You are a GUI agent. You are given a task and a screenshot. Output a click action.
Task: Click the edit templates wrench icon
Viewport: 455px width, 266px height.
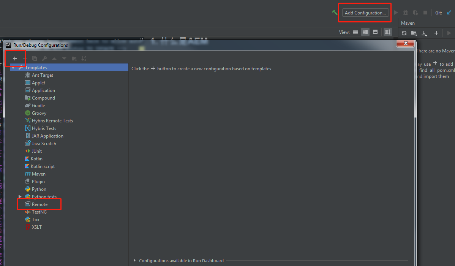click(x=44, y=59)
